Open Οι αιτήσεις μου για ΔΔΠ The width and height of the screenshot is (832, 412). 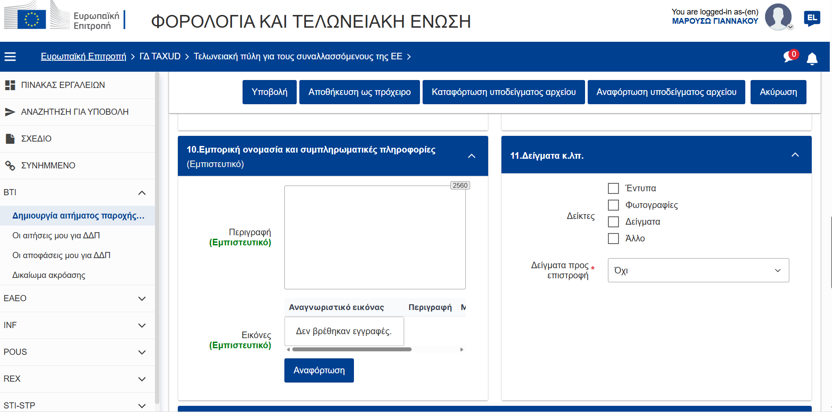pos(56,236)
